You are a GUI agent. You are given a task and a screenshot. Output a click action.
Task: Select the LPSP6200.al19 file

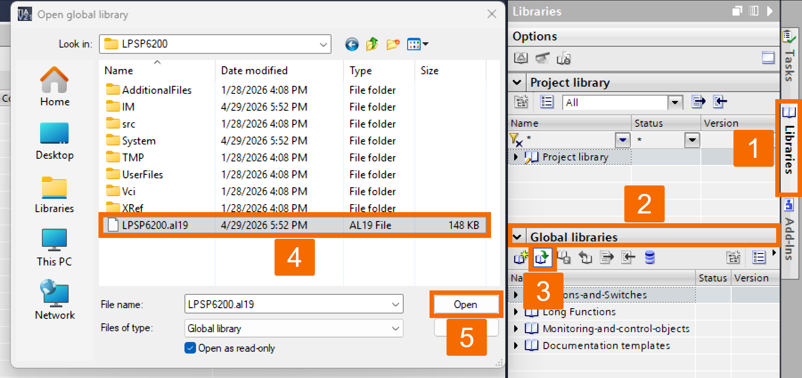click(294, 225)
